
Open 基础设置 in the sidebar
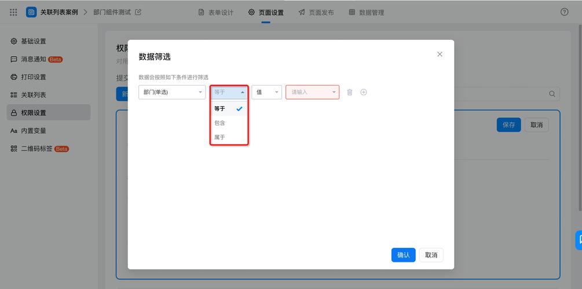49,41
